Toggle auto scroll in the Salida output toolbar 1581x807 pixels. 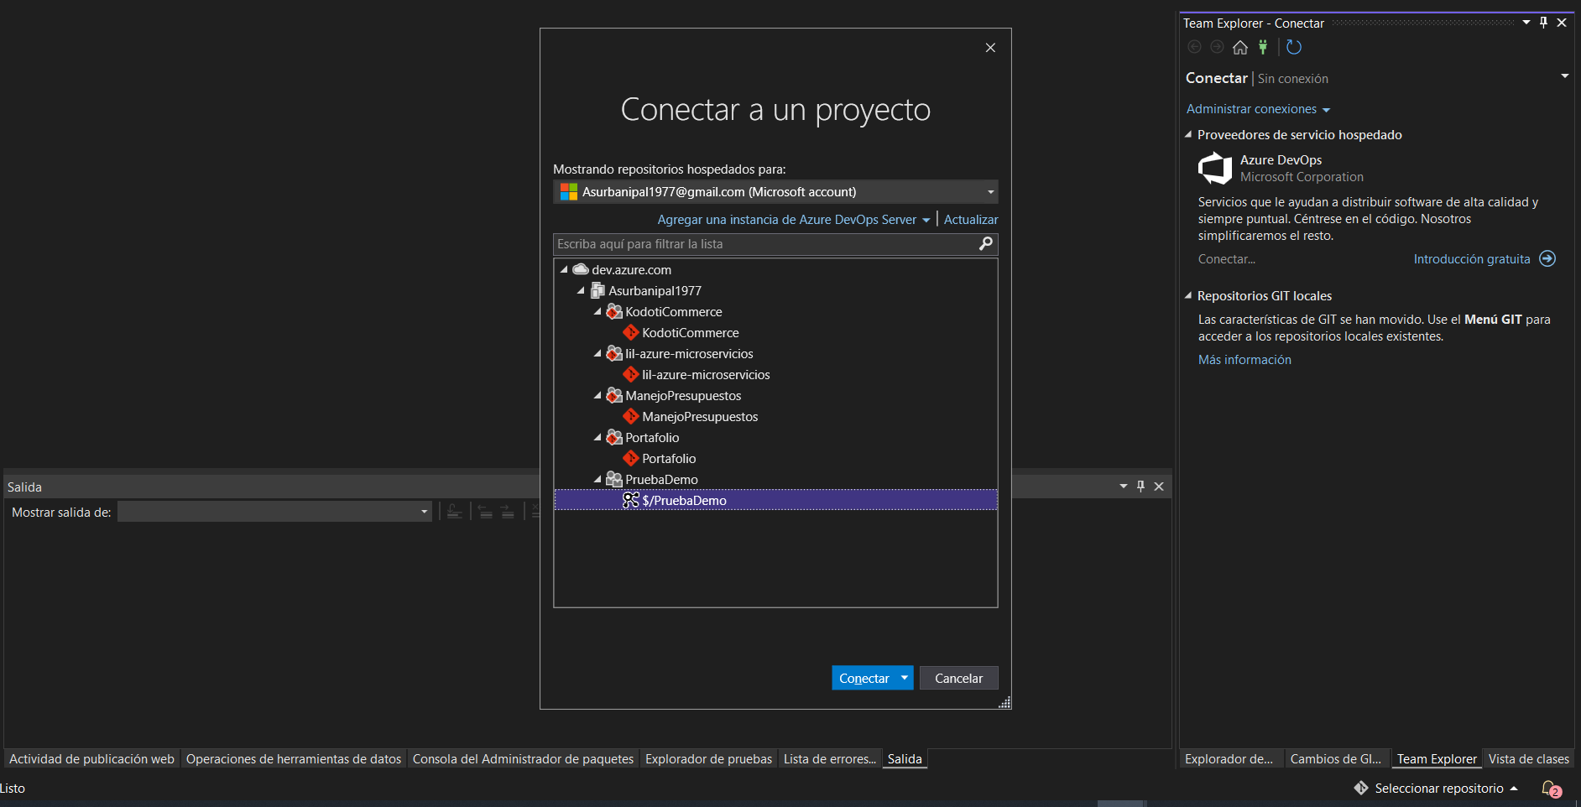point(453,512)
